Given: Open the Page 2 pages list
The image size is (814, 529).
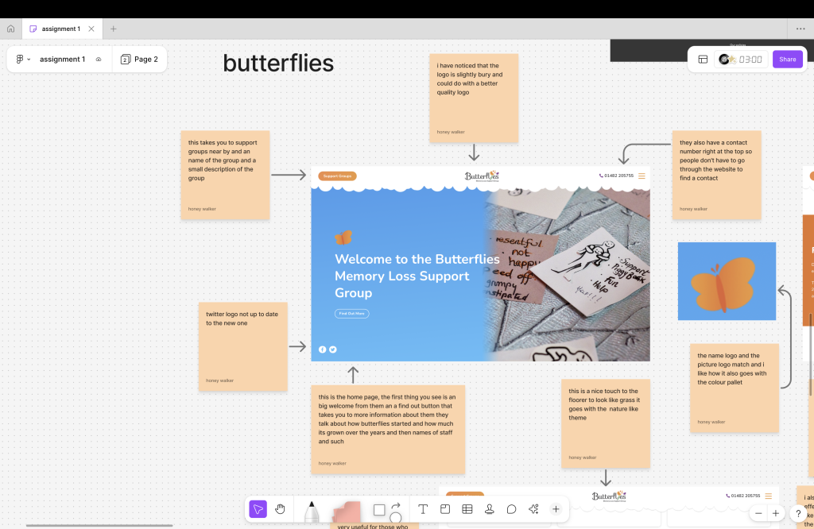Looking at the screenshot, I should click(140, 60).
